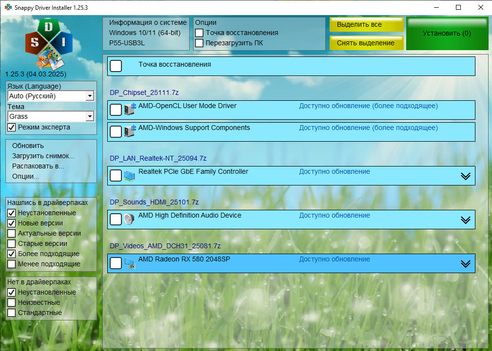
Task: Enable Точка восстановления in the Опции panel
Action: (x=199, y=33)
